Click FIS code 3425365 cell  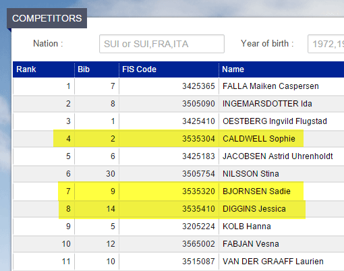click(x=169, y=86)
